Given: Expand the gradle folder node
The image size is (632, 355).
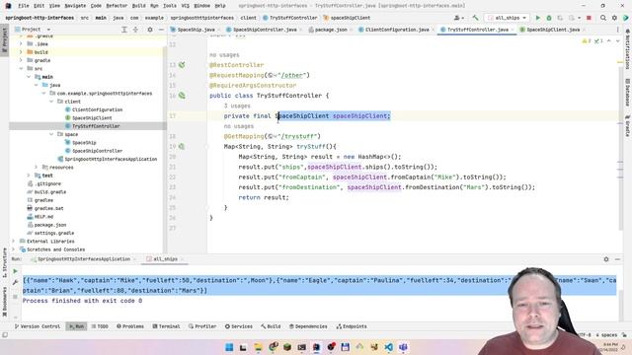Looking at the screenshot, I should [x=21, y=60].
